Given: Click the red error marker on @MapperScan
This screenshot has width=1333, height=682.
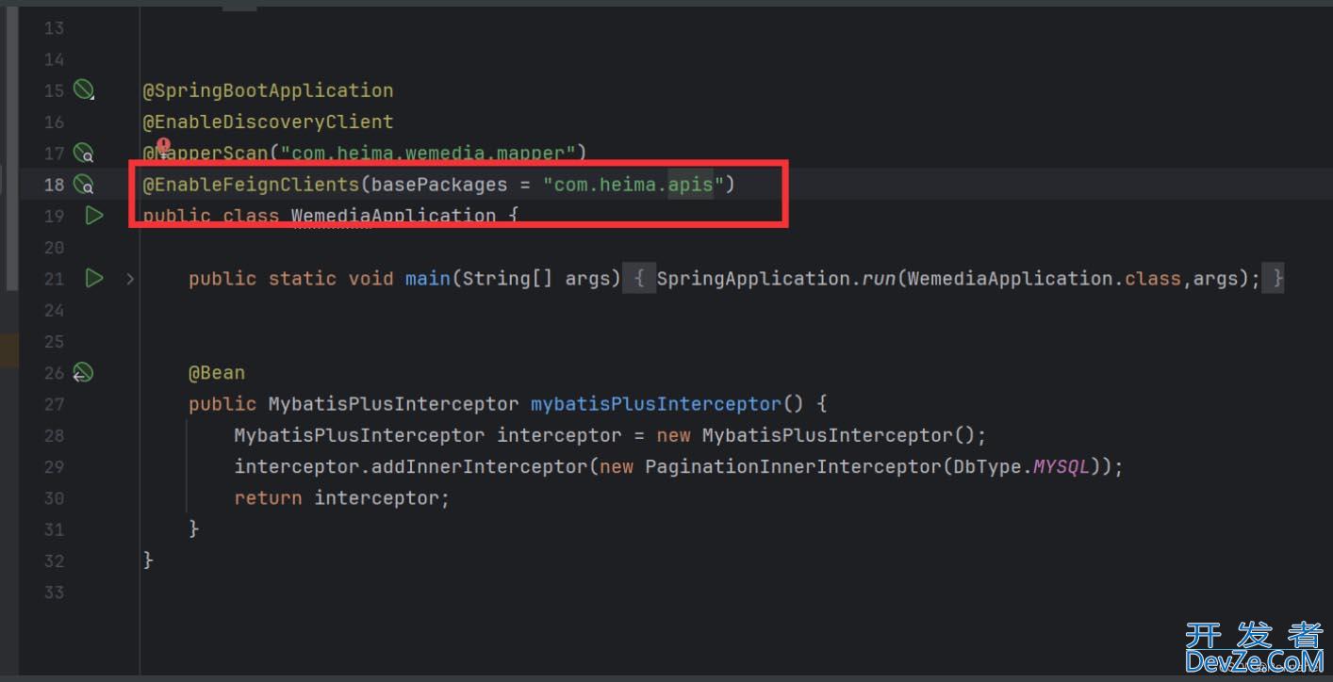Looking at the screenshot, I should [164, 147].
